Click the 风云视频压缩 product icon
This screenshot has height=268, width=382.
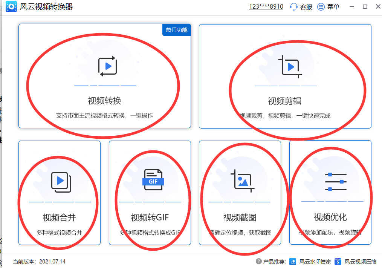[x=338, y=262]
